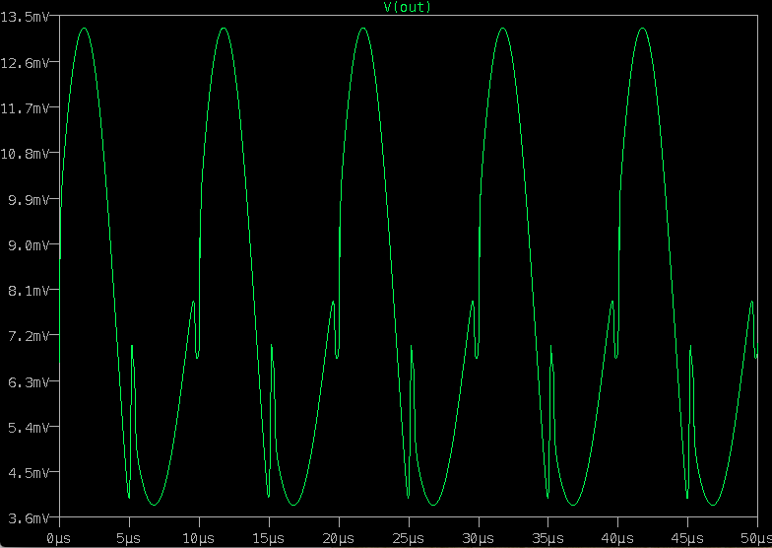This screenshot has width=772, height=548.
Task: Select the 6.3mV axis label
Action: pos(29,382)
